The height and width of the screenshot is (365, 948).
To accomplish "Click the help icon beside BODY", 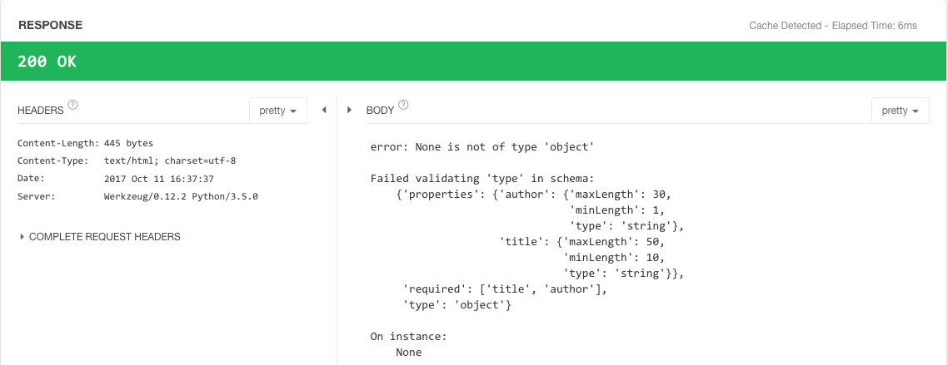I will 404,105.
